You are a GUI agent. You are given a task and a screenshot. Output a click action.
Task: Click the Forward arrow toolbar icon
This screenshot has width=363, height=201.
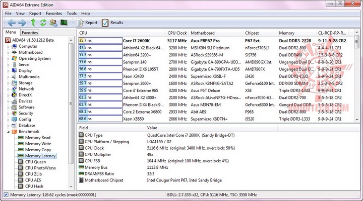(22, 23)
